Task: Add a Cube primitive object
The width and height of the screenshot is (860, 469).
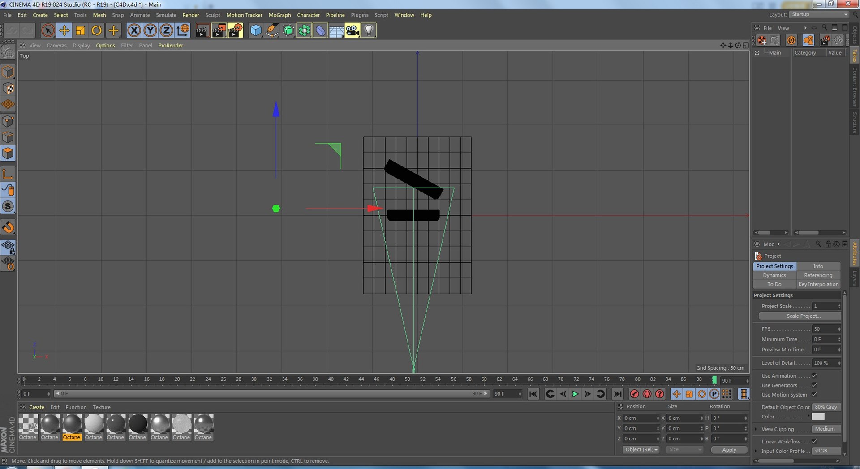Action: [x=255, y=30]
